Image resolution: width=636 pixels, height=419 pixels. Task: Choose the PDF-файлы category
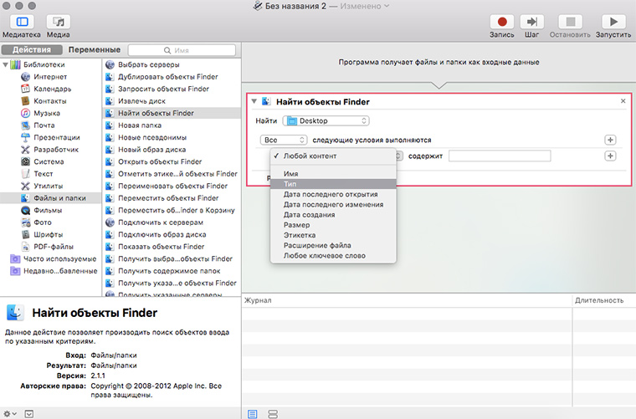pos(52,247)
